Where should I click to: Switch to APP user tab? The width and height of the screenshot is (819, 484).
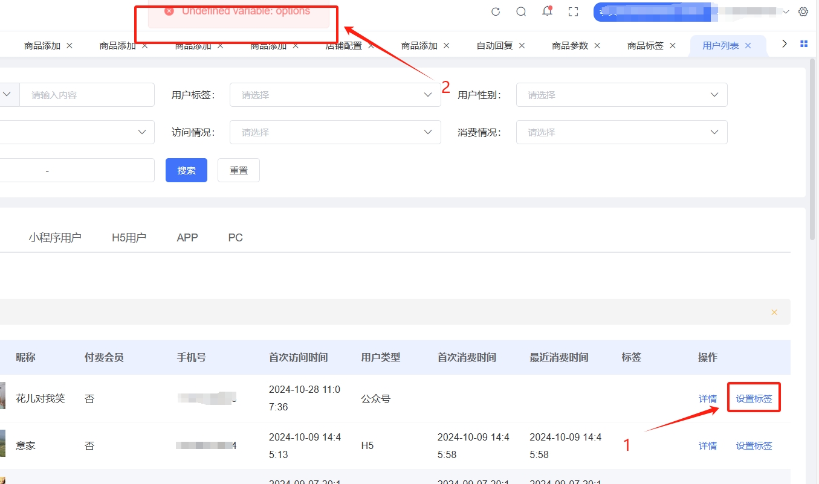tap(187, 238)
